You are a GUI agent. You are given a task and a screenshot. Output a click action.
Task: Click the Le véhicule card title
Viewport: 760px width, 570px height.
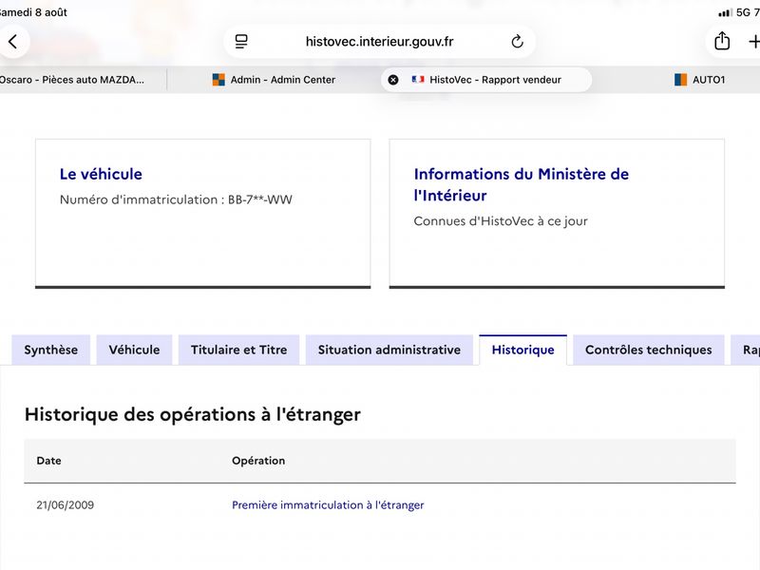pyautogui.click(x=101, y=174)
